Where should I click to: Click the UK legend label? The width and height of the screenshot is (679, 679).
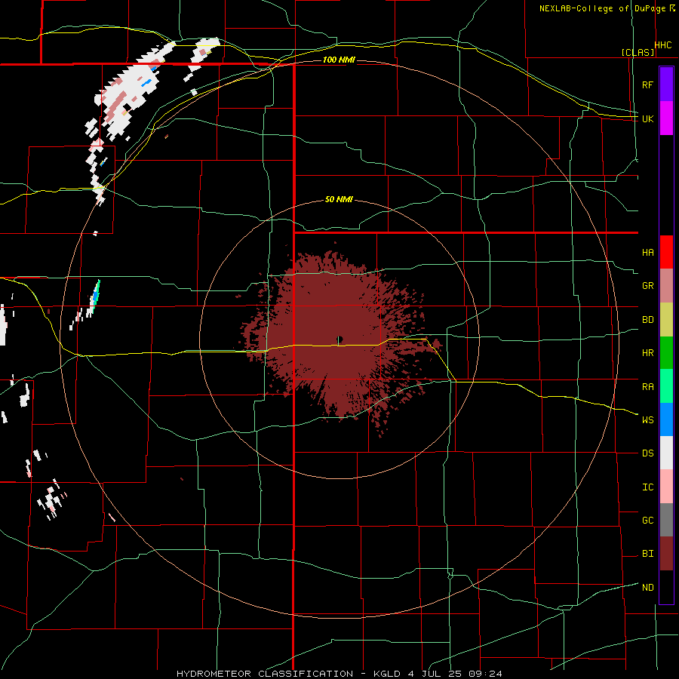pyautogui.click(x=647, y=118)
